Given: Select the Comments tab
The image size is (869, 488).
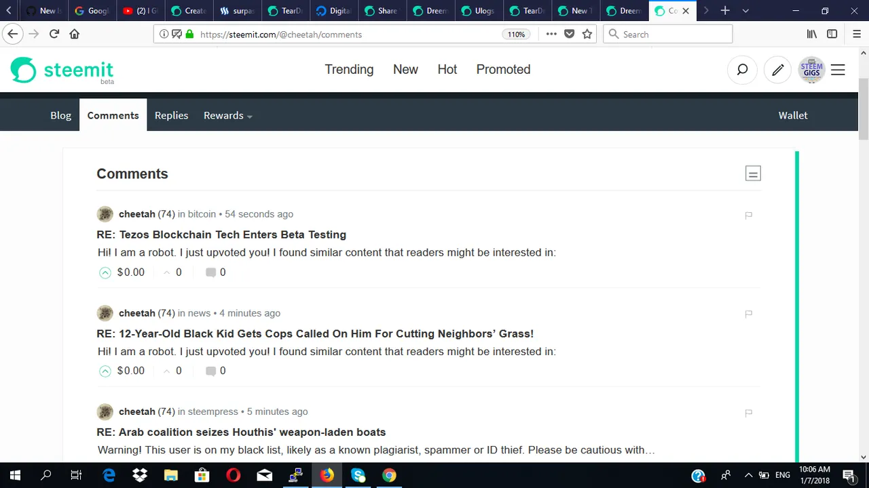Looking at the screenshot, I should (113, 115).
